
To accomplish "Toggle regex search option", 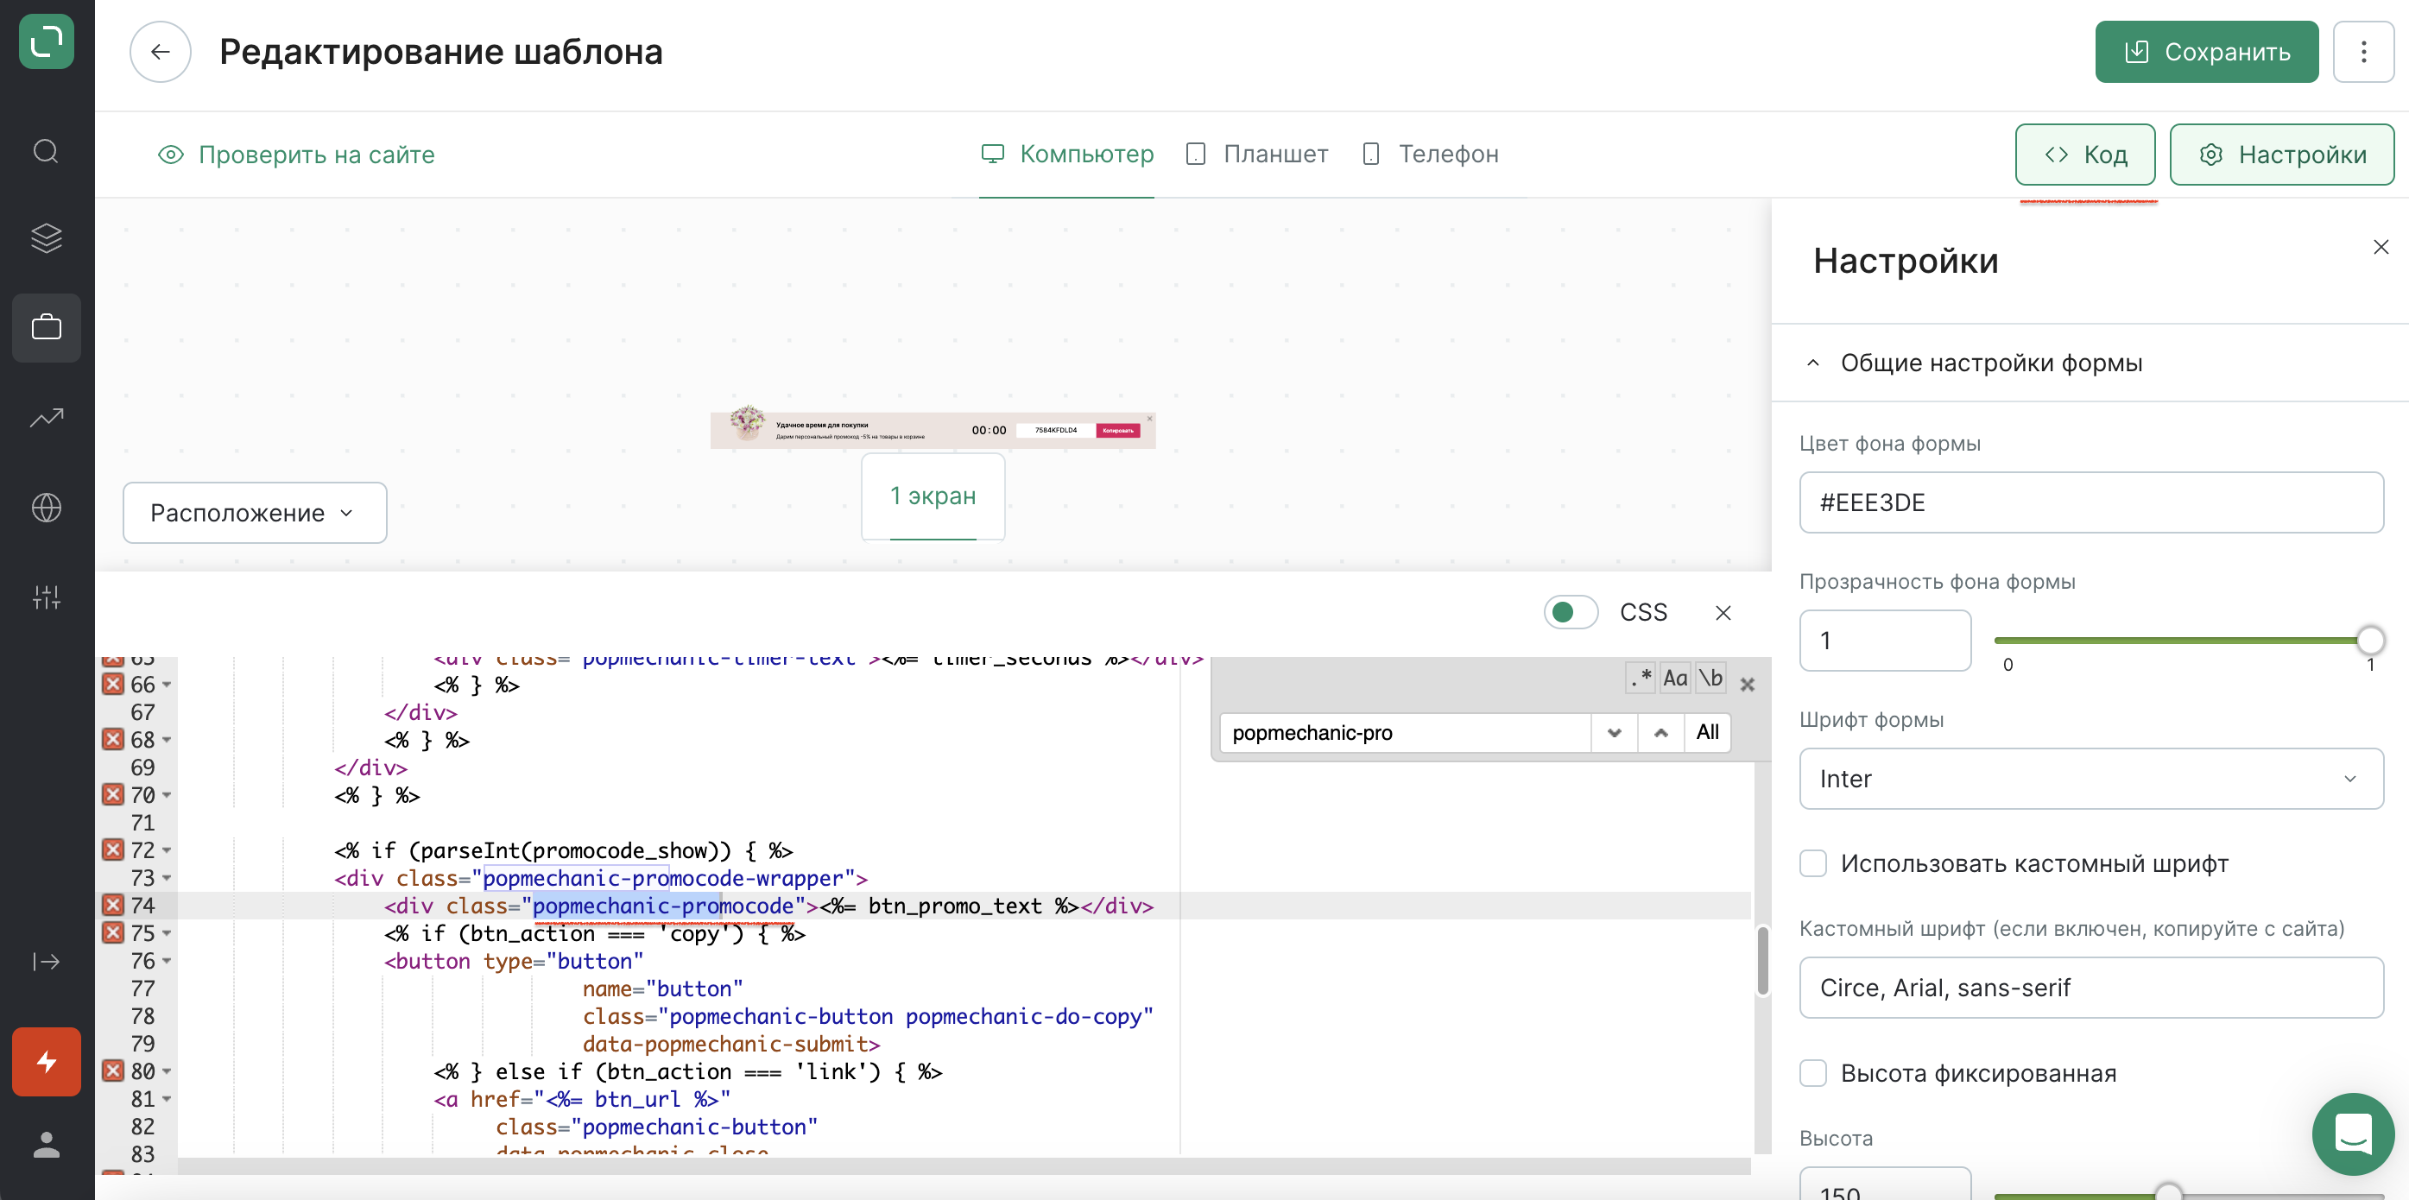I will [1640, 678].
